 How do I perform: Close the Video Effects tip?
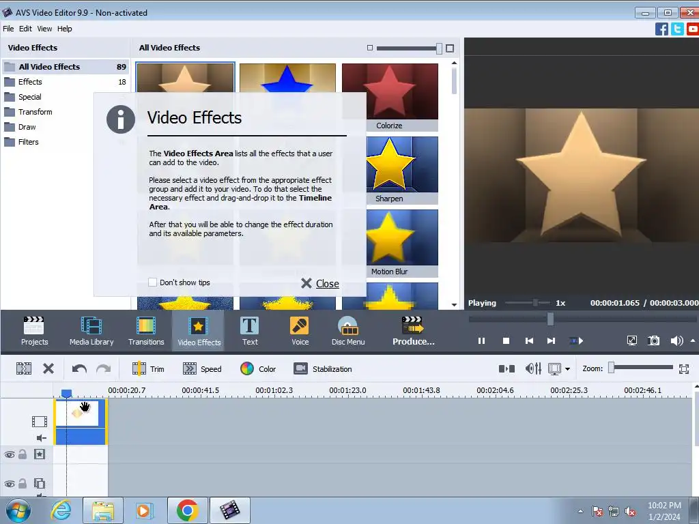tap(320, 283)
